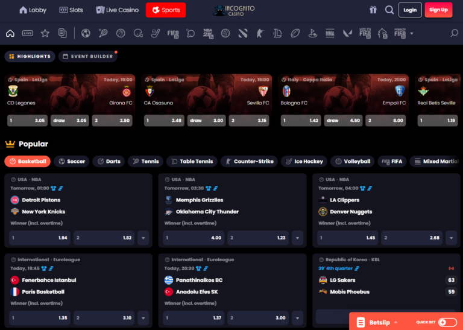This screenshot has height=330, width=463.
Task: Expand markets for Panathinaikos BC game
Action: [297, 318]
